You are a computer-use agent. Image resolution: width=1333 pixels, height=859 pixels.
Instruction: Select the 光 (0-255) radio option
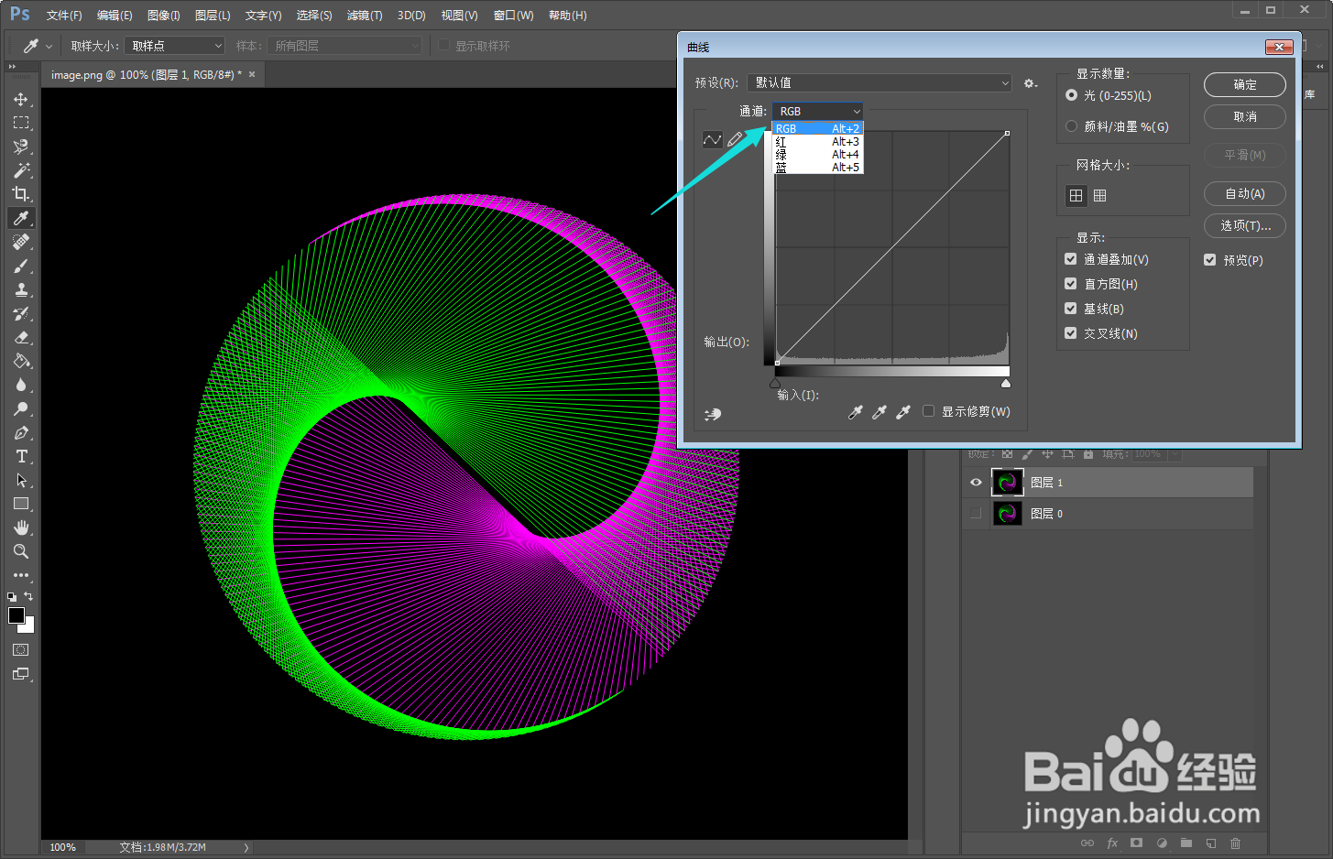(1071, 95)
